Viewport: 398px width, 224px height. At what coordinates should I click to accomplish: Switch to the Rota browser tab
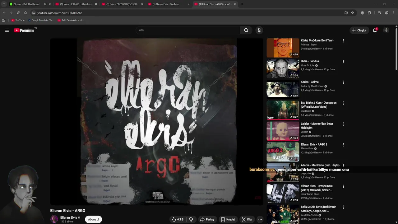click(x=123, y=4)
